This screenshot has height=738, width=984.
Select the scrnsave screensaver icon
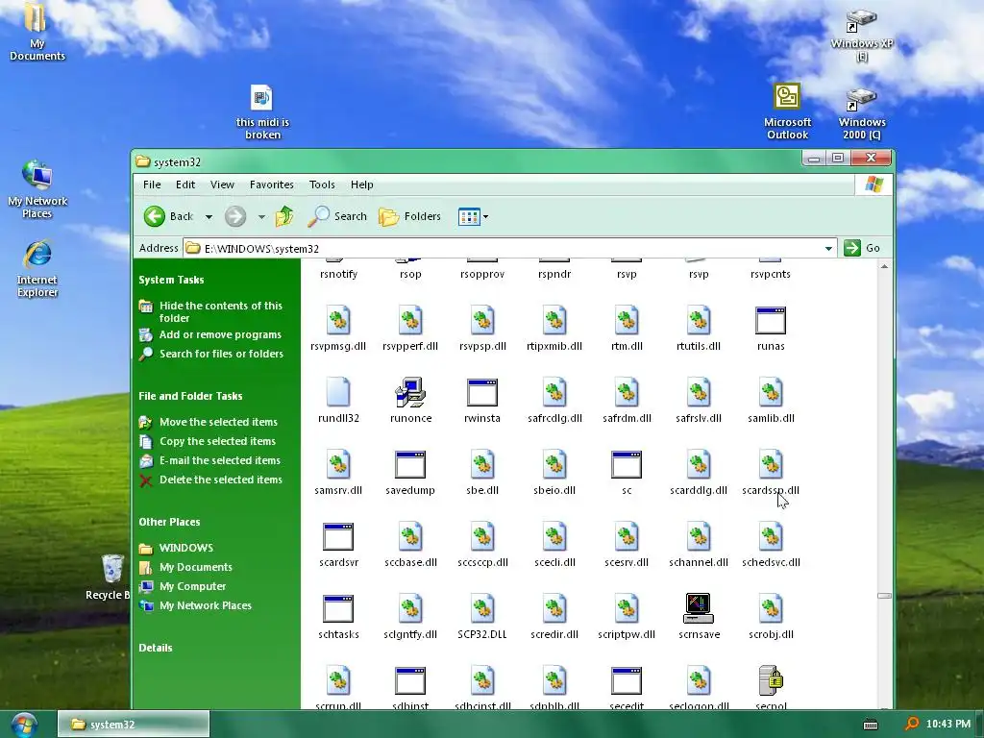click(699, 608)
